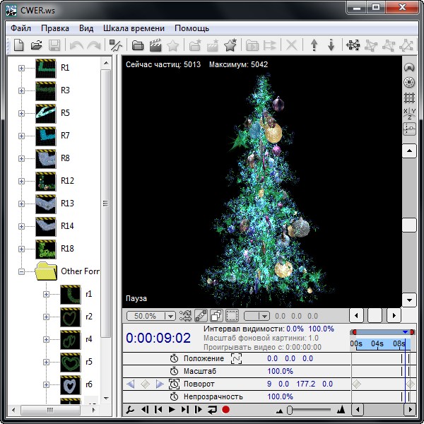The height and width of the screenshot is (424, 424).
Task: Open the Файл menu
Action: point(20,28)
